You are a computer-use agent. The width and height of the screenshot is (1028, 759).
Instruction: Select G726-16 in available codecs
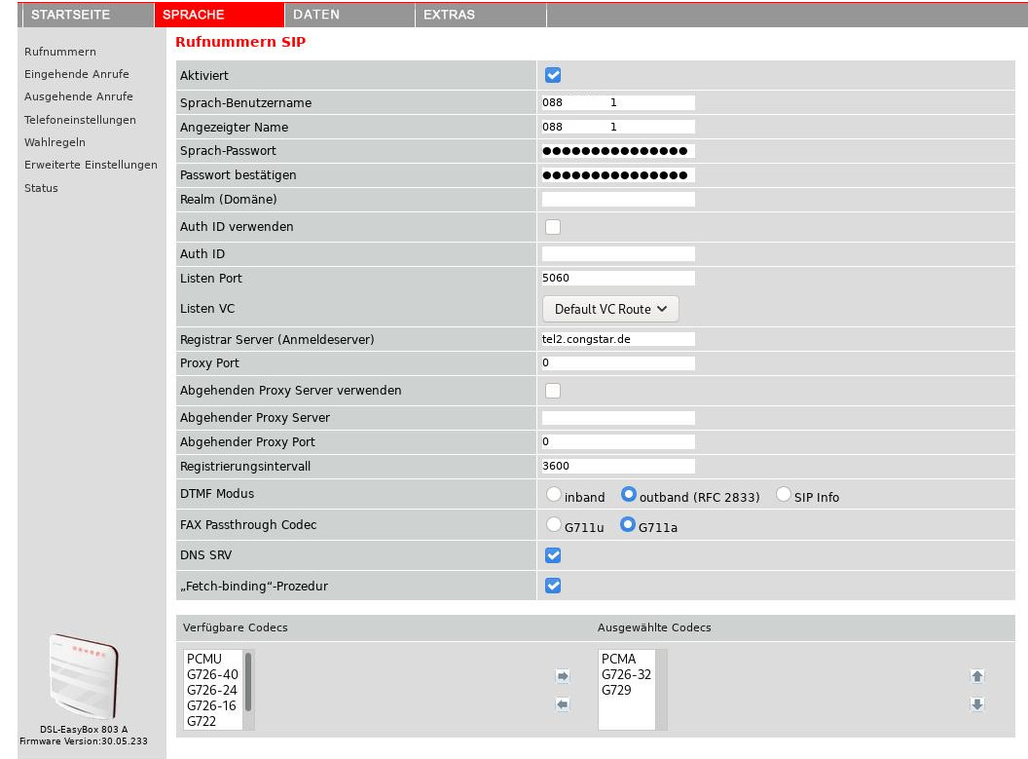(213, 705)
